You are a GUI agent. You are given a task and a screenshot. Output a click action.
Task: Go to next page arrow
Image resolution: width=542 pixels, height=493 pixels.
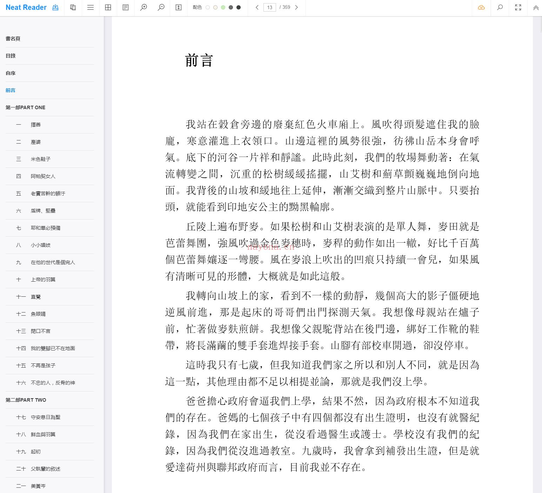[x=296, y=7]
